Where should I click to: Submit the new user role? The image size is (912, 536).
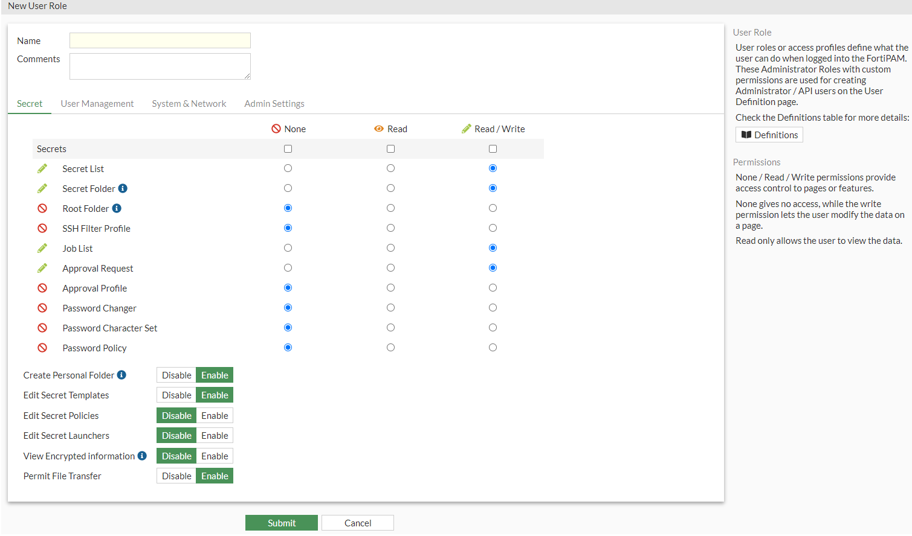point(281,522)
